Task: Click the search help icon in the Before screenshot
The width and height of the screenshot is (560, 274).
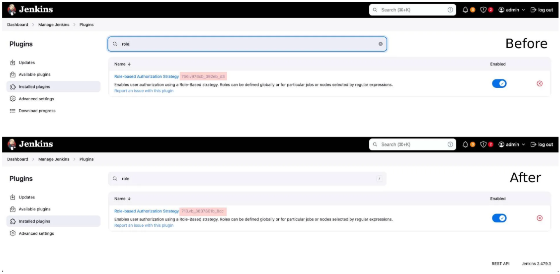Action: [450, 10]
